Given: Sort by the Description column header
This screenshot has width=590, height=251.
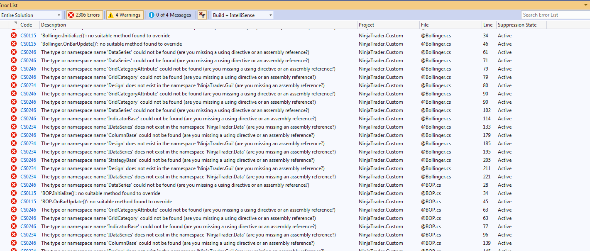Looking at the screenshot, I should coord(198,25).
